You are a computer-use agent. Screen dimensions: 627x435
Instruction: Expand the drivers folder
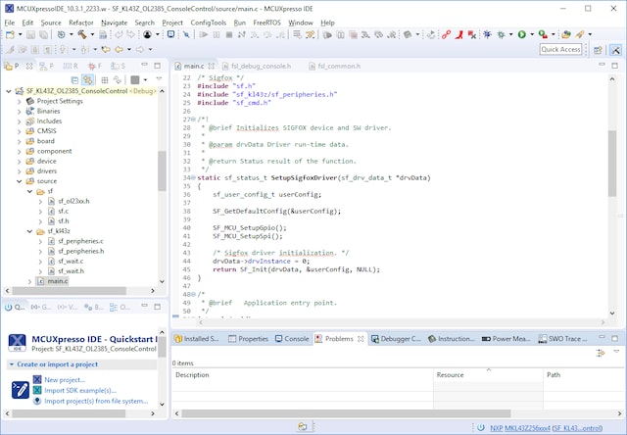click(x=19, y=170)
